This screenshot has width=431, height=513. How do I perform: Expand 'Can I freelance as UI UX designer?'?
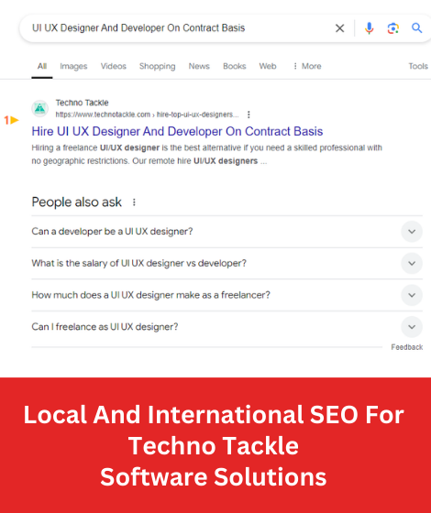coord(227,327)
